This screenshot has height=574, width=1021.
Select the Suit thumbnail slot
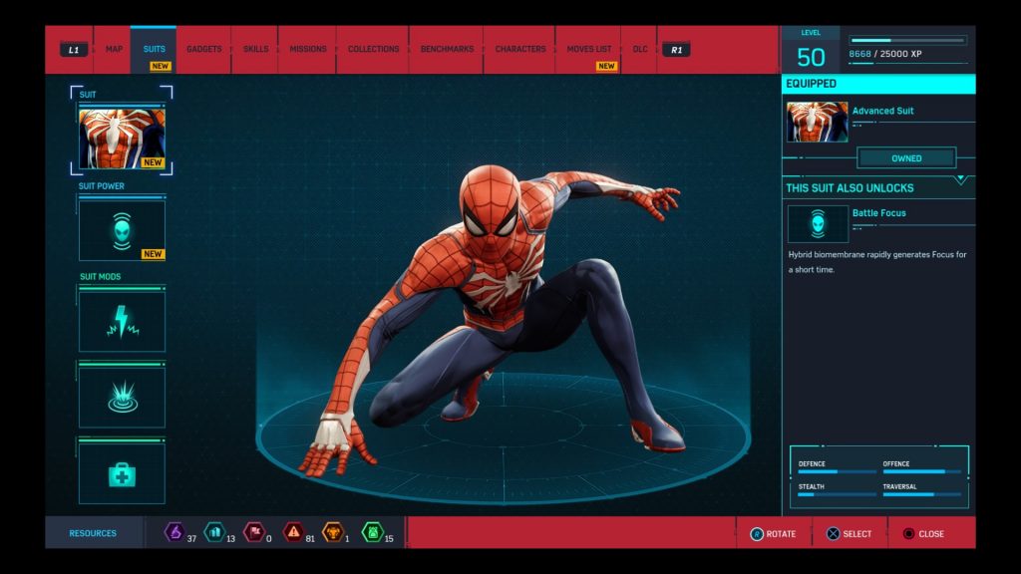[x=122, y=139]
